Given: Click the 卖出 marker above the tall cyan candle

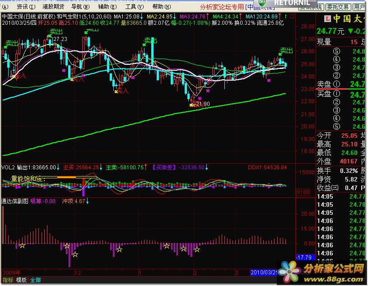Looking at the screenshot, I should [150, 41].
